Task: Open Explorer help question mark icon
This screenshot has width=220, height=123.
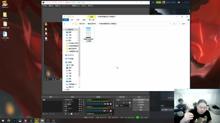Action: coord(189,20)
